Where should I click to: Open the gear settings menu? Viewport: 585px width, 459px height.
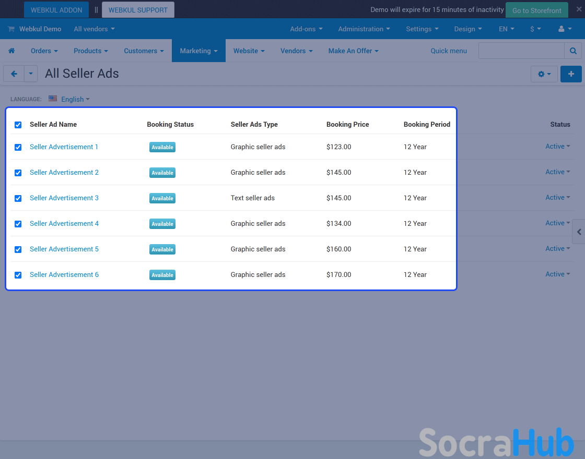click(x=544, y=74)
